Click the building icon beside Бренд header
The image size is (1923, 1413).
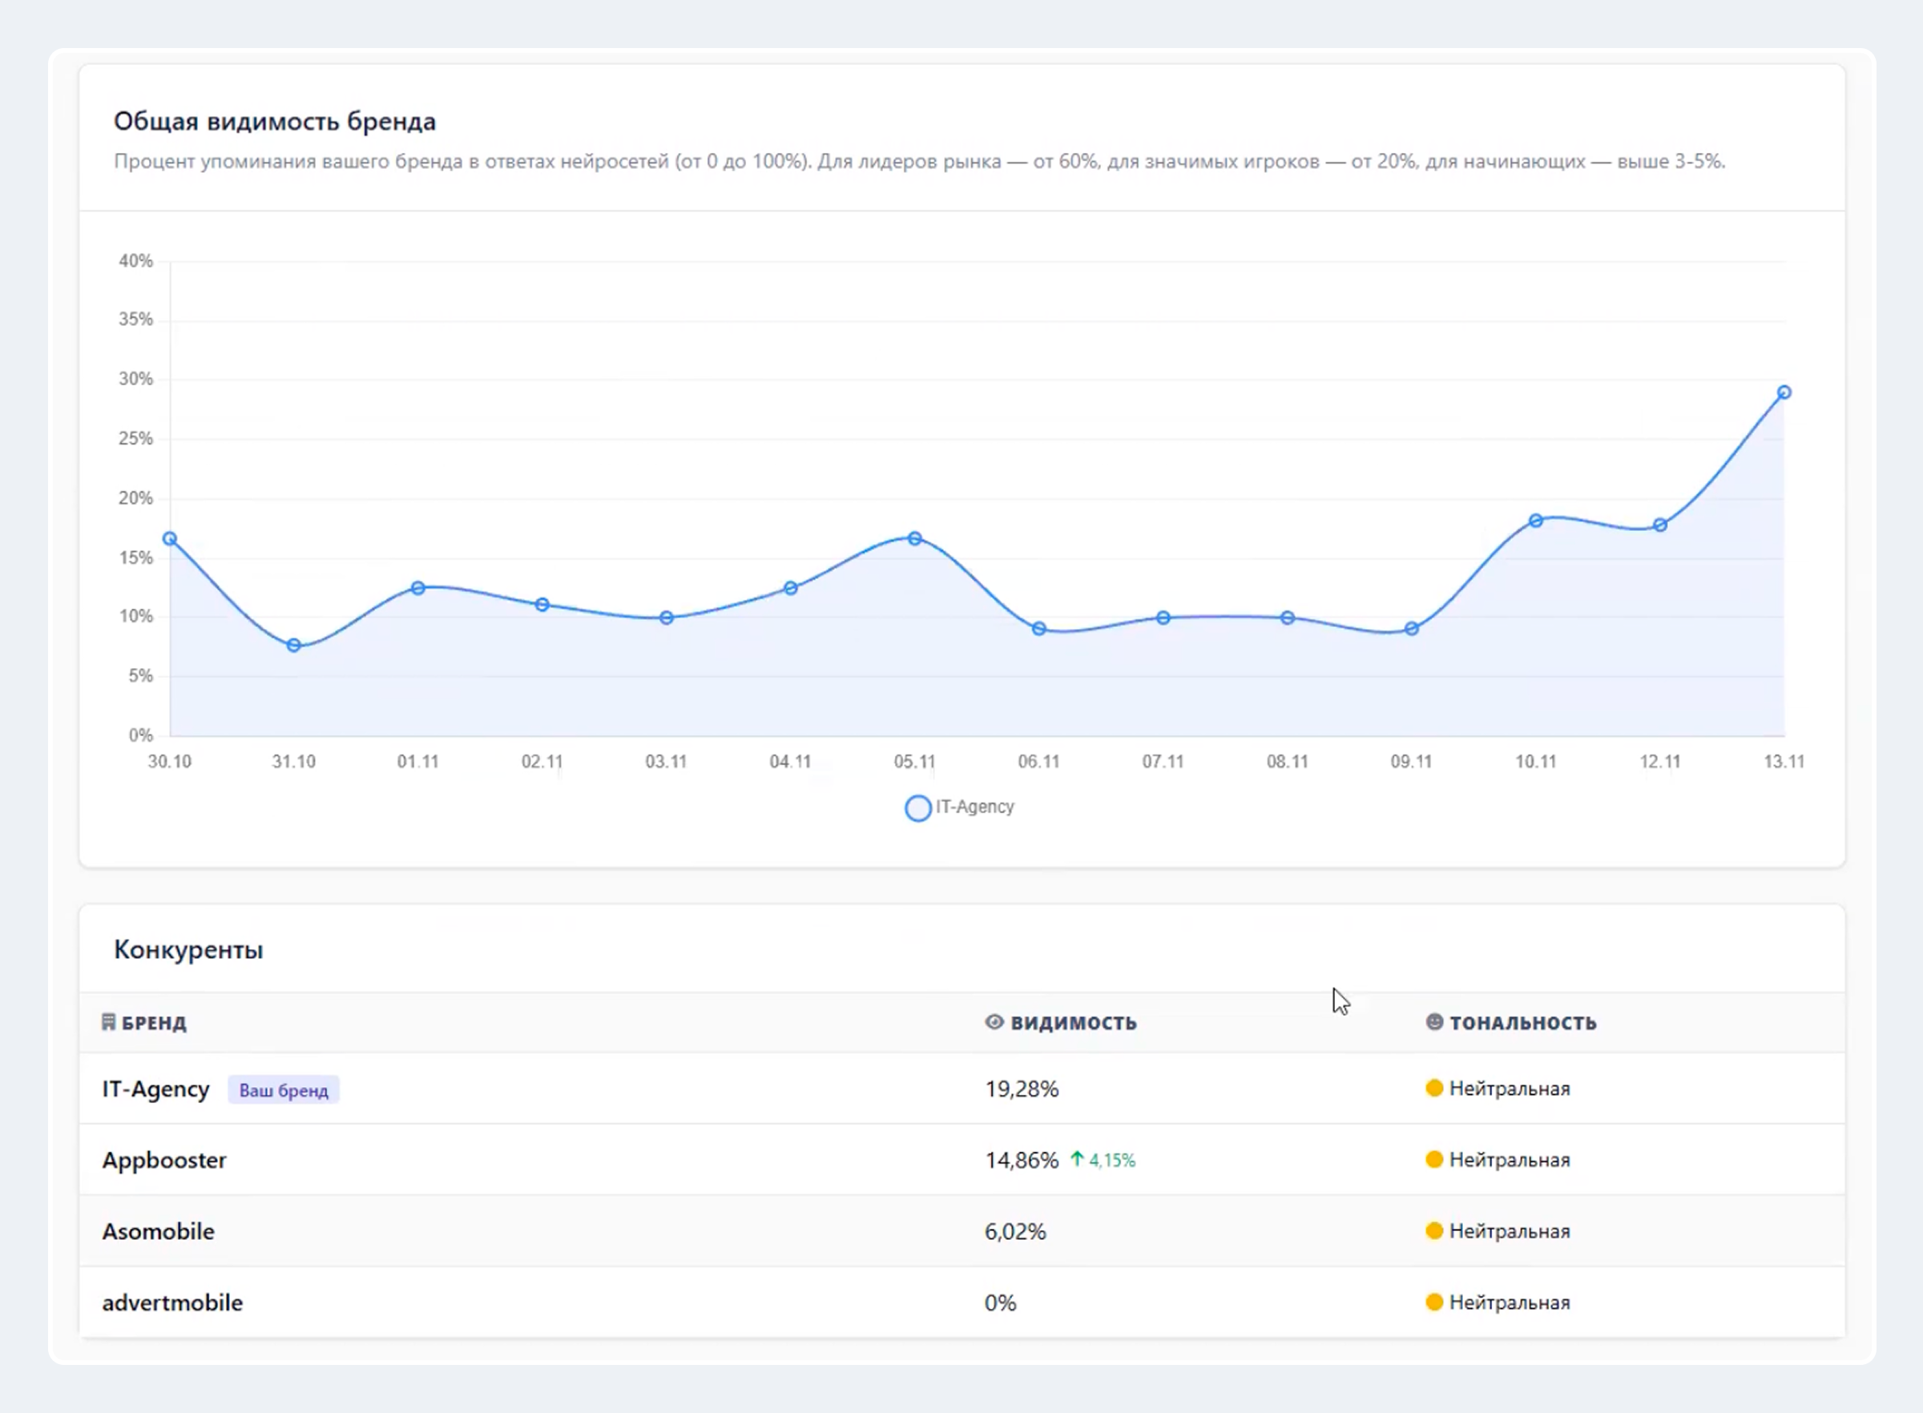(x=108, y=1022)
